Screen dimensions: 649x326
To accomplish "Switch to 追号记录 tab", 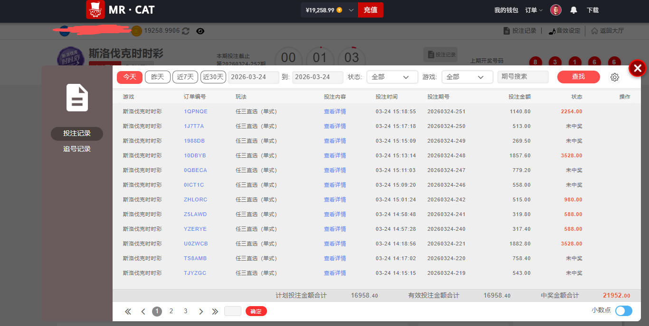I will (77, 149).
